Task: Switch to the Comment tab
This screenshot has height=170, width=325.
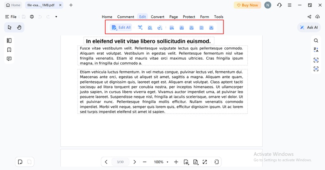Action: click(126, 17)
